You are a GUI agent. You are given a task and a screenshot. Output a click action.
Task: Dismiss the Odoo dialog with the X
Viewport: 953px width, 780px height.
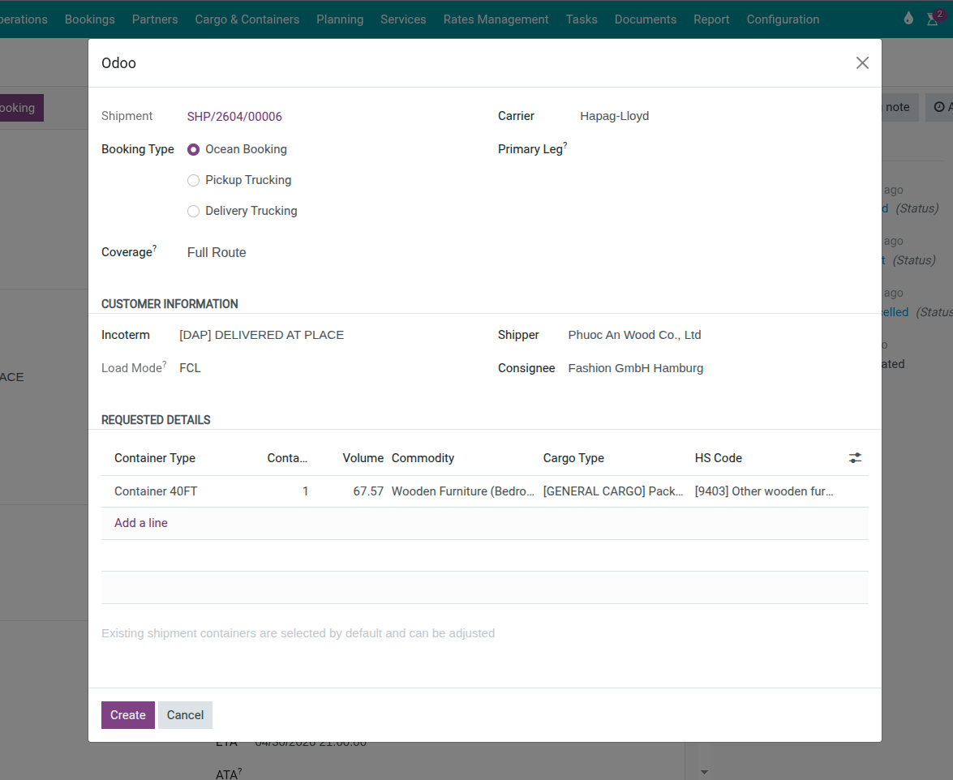[862, 62]
